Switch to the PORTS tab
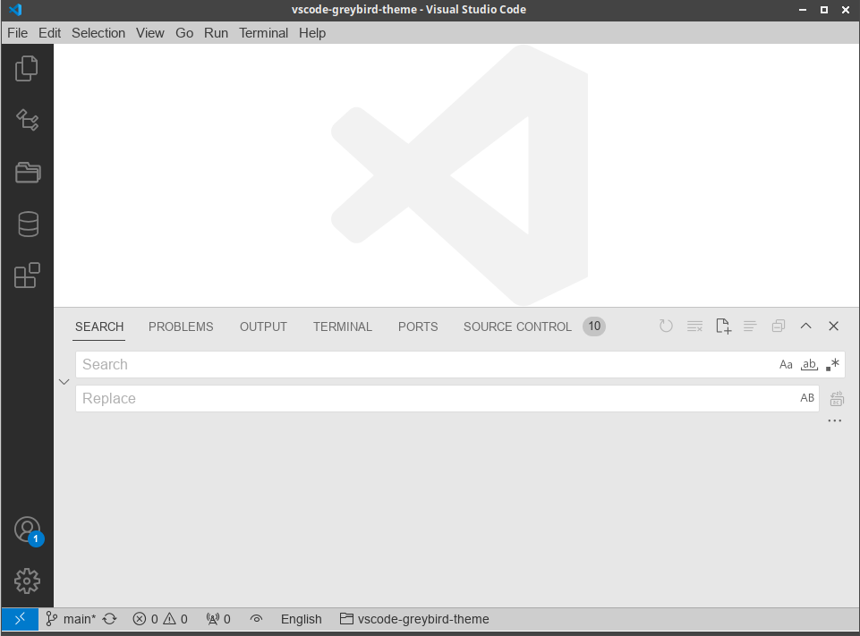The image size is (860, 636). 418,326
